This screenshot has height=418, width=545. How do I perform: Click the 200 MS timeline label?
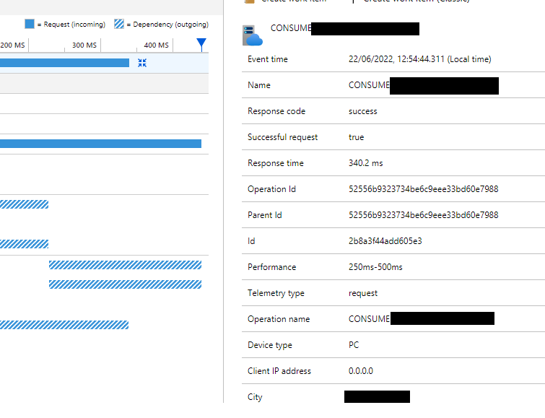(x=13, y=45)
